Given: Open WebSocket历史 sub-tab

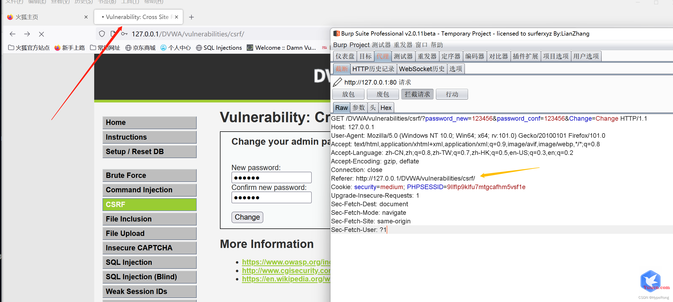Looking at the screenshot, I should [x=422, y=69].
